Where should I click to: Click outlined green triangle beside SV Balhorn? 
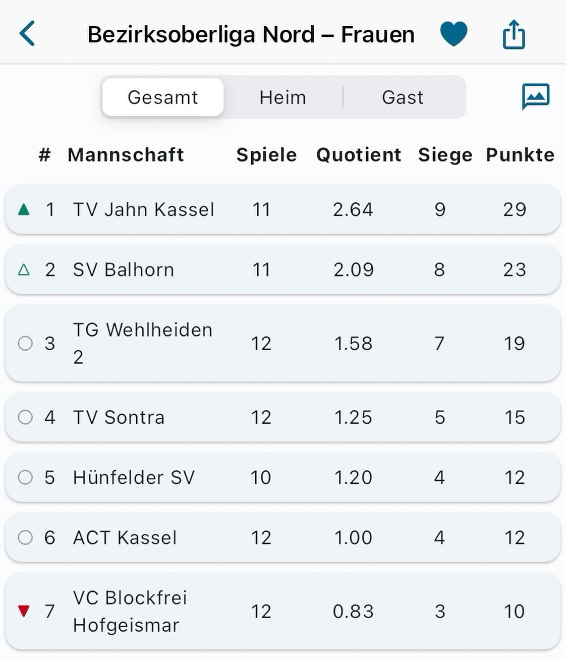click(x=24, y=270)
